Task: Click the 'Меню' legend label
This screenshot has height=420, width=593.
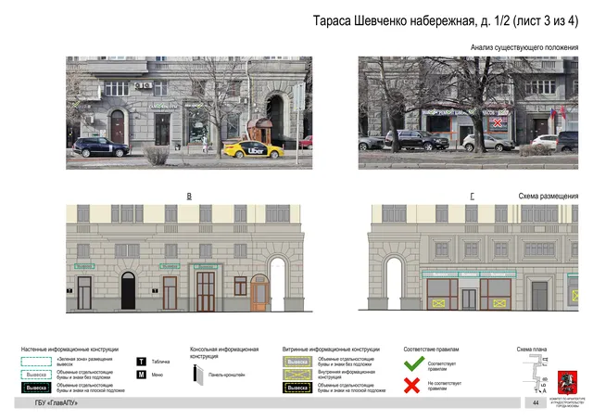Action: [158, 375]
